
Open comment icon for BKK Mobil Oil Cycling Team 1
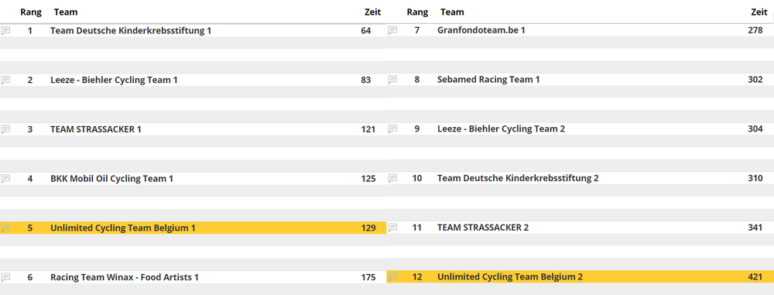(5, 179)
